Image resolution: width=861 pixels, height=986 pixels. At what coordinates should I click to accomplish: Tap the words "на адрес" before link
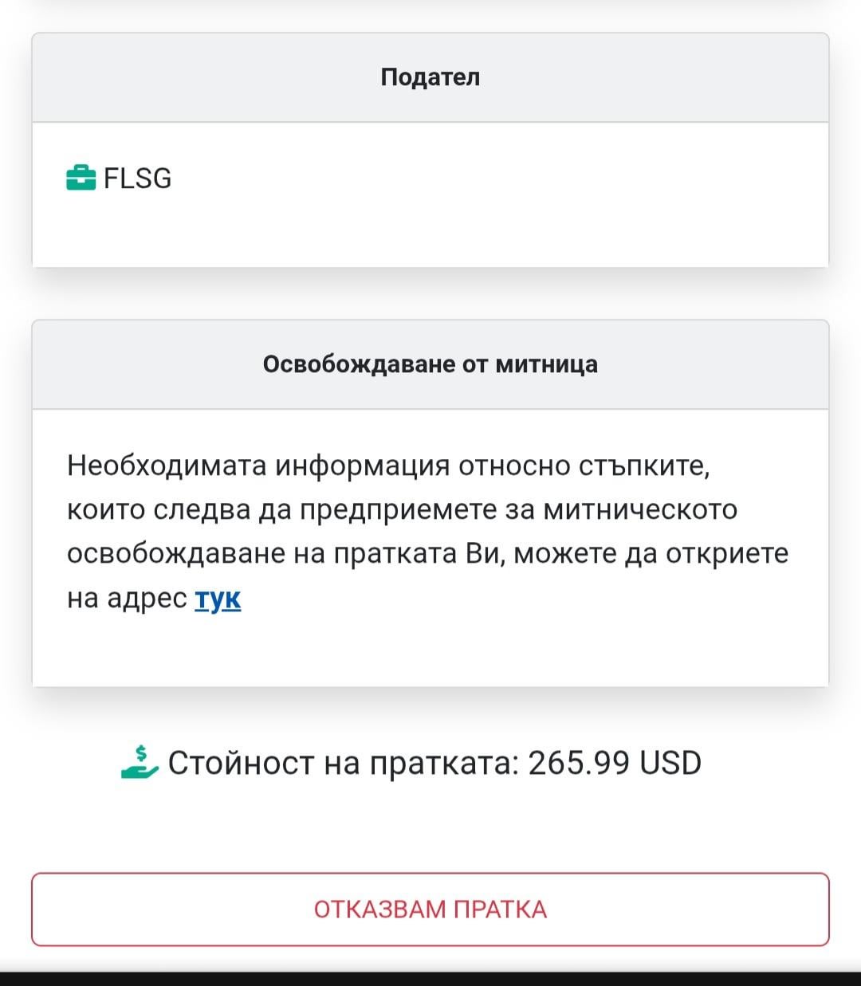pyautogui.click(x=127, y=598)
